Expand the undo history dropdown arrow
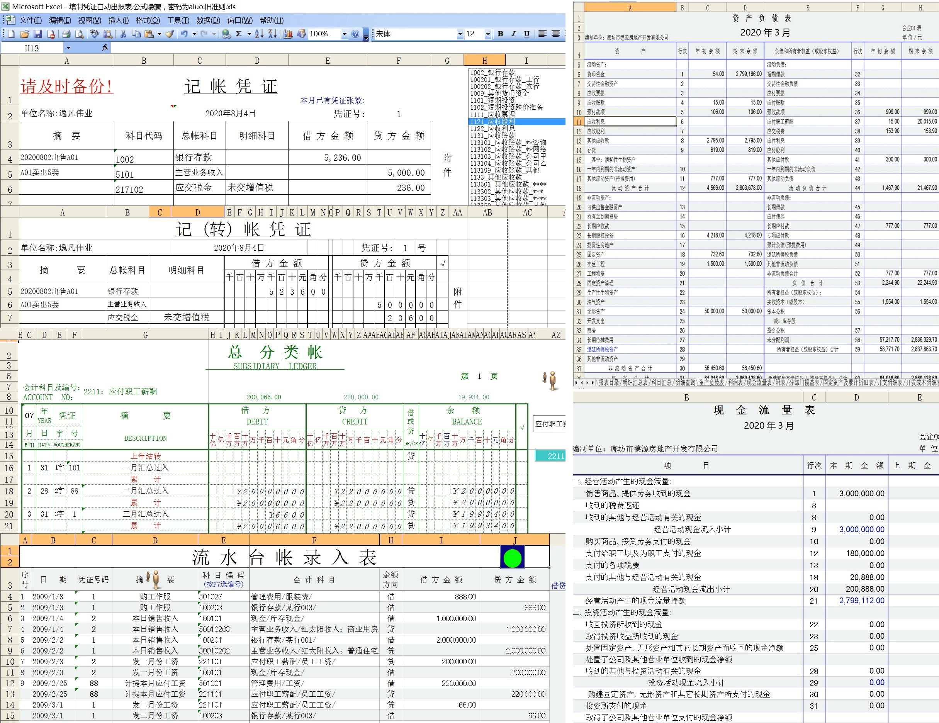 coord(194,34)
